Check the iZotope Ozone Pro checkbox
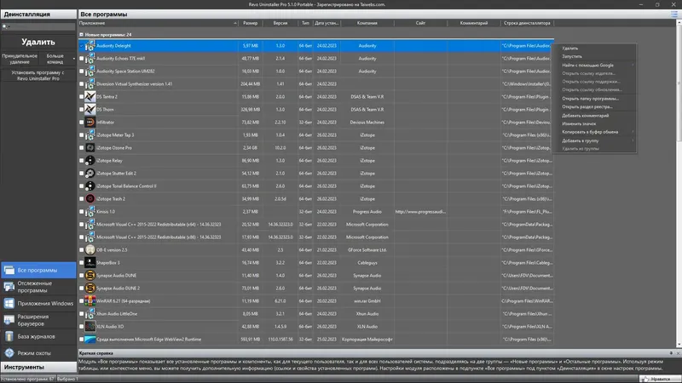Image resolution: width=682 pixels, height=383 pixels. tap(81, 147)
